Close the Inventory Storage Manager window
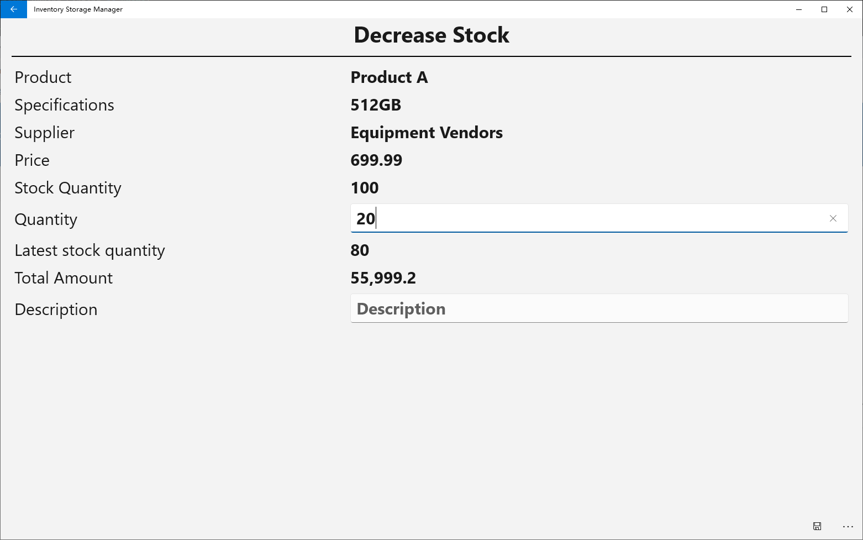 point(850,9)
